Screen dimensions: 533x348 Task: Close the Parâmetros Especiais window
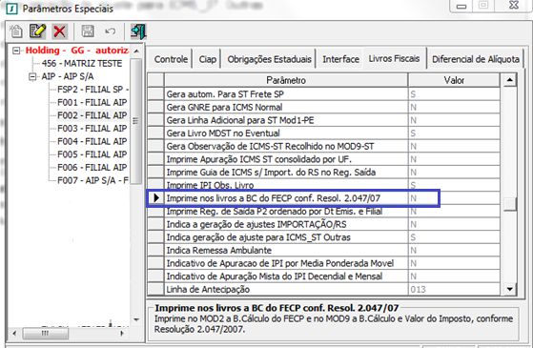click(514, 6)
